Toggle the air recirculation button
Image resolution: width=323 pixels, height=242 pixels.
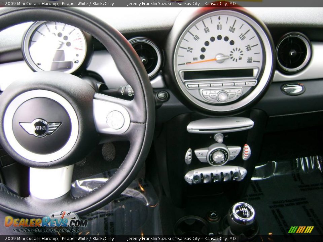(235, 152)
